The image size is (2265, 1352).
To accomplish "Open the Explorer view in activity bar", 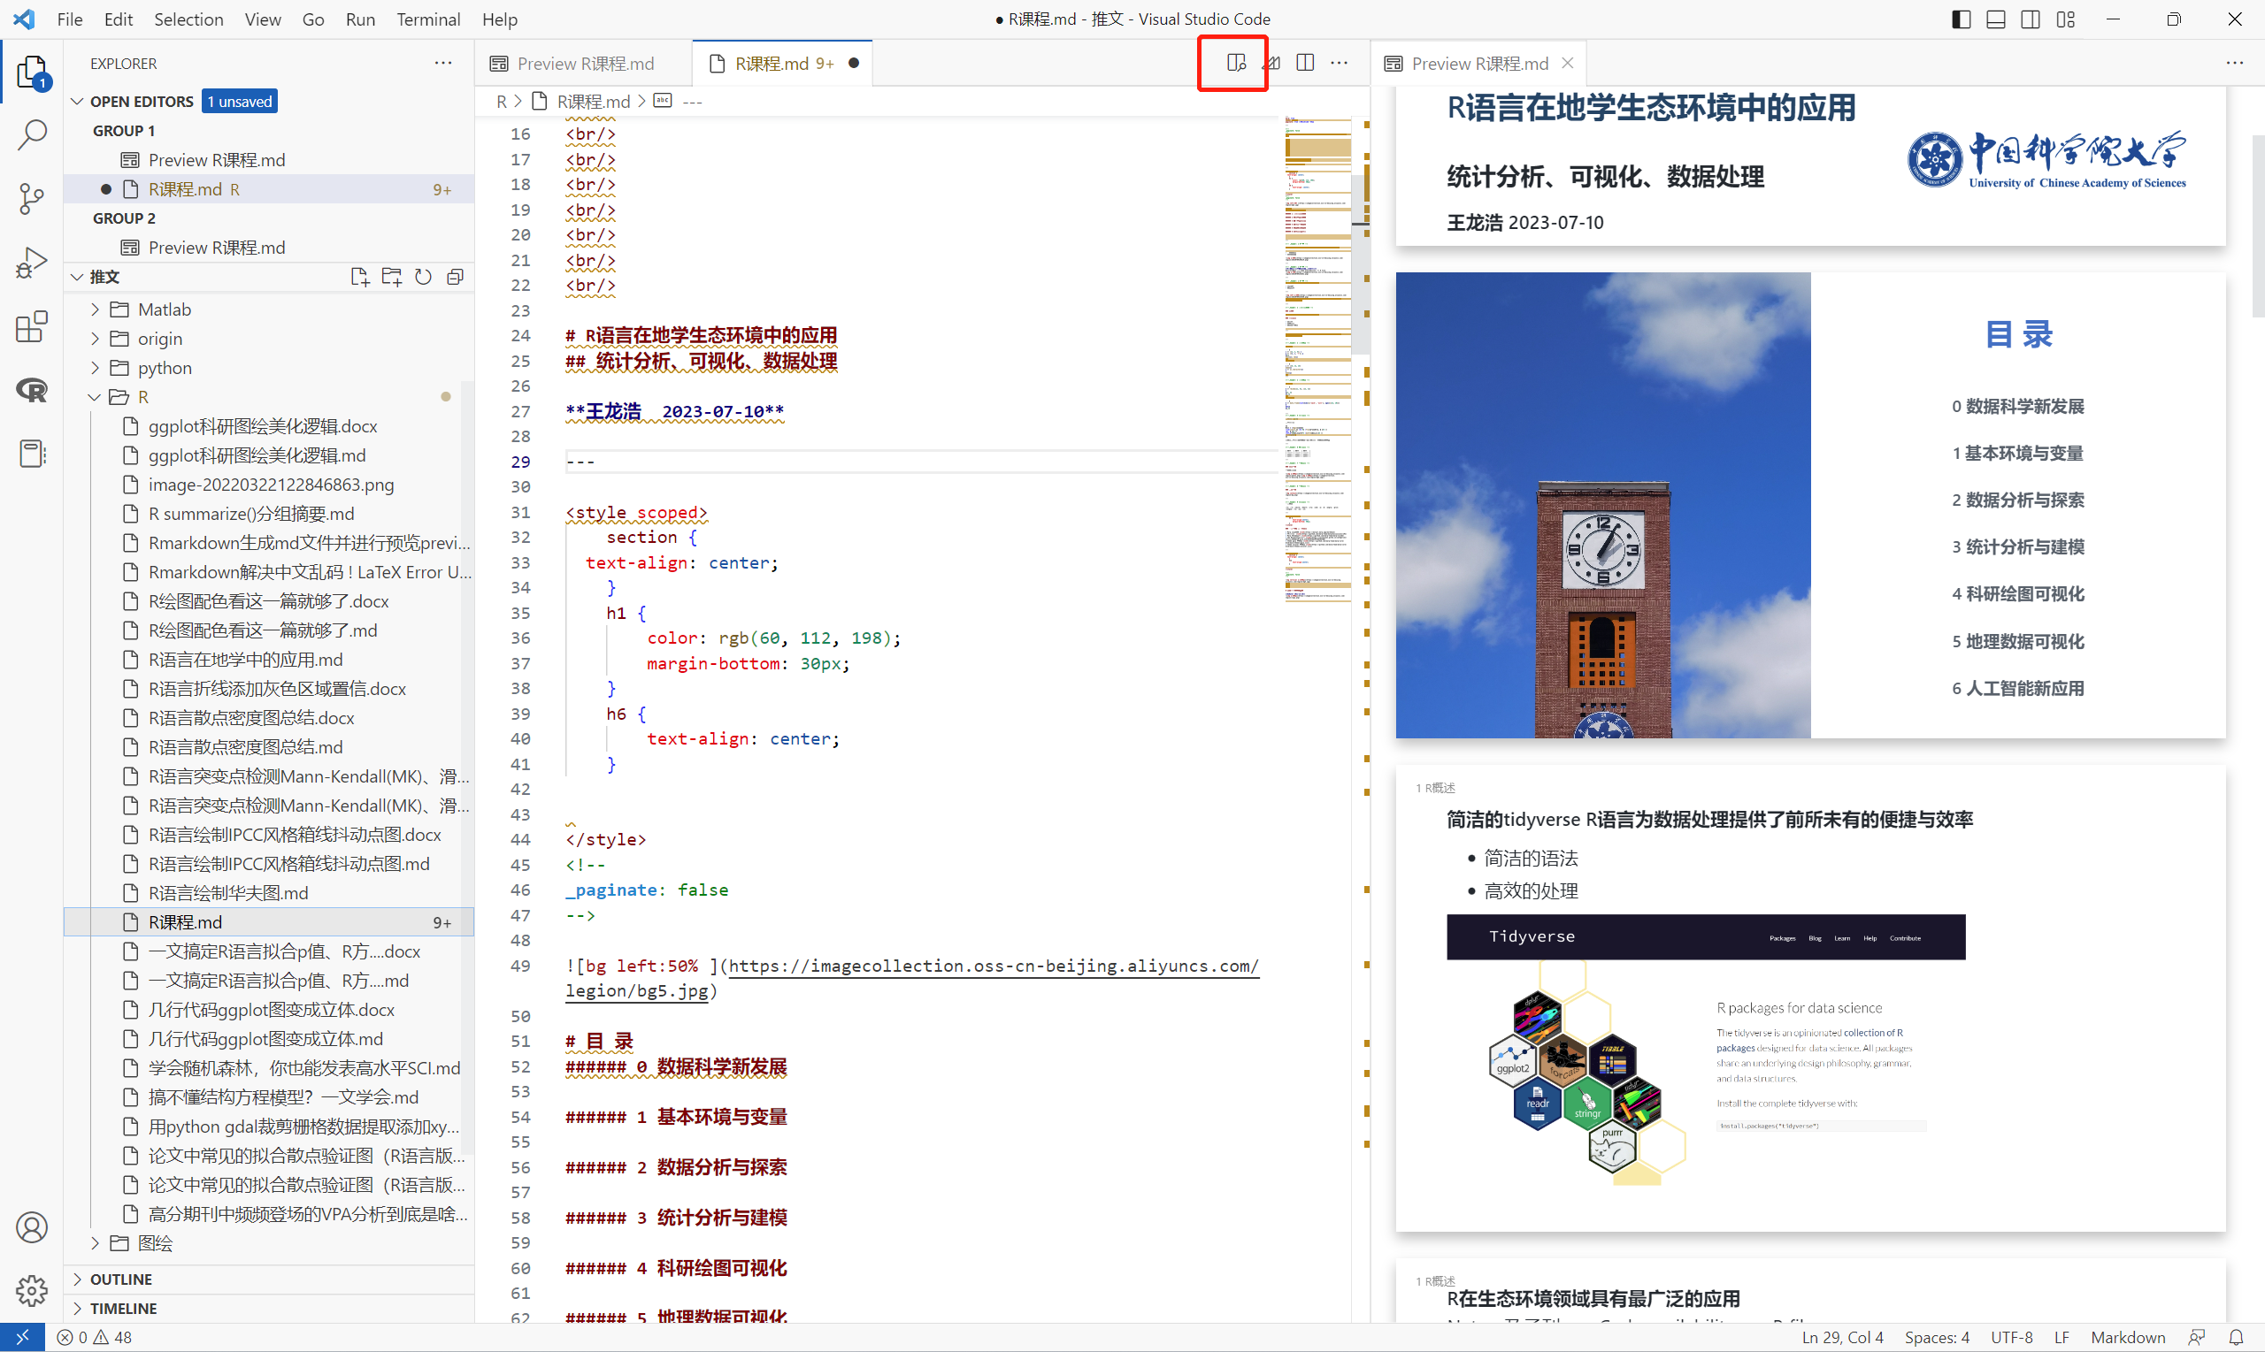I will tap(32, 72).
